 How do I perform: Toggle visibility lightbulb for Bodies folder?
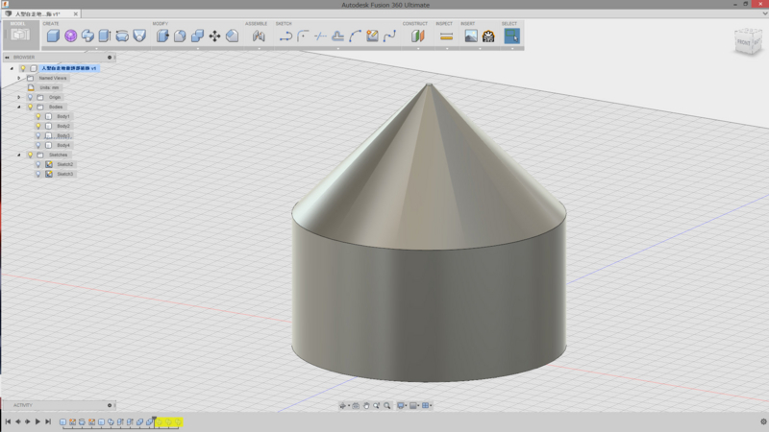pyautogui.click(x=31, y=107)
